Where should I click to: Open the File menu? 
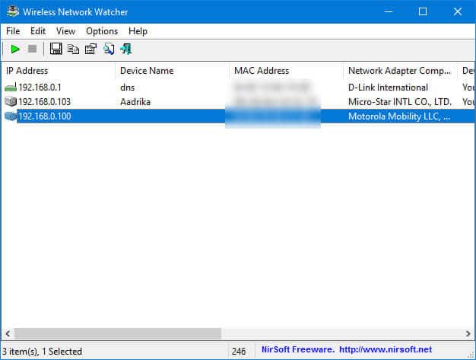coord(13,31)
